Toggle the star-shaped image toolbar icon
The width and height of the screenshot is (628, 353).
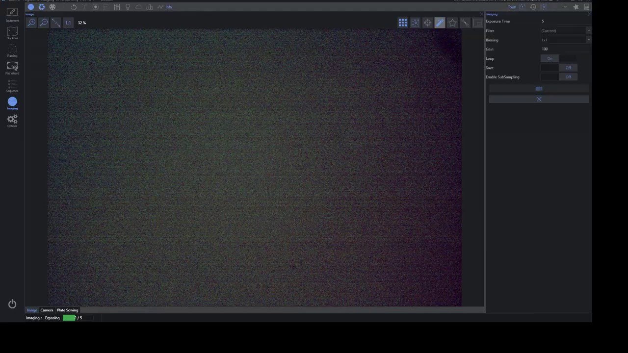pyautogui.click(x=452, y=23)
